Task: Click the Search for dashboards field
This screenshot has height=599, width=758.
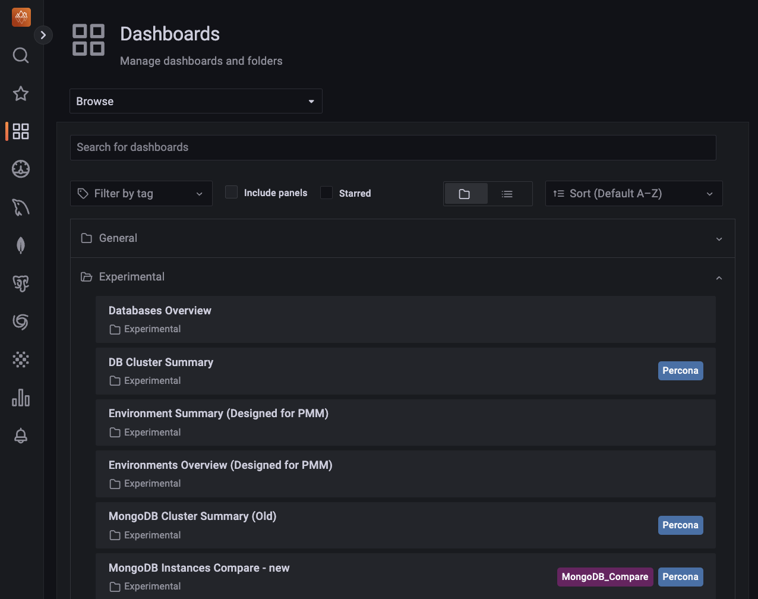Action: (x=393, y=147)
